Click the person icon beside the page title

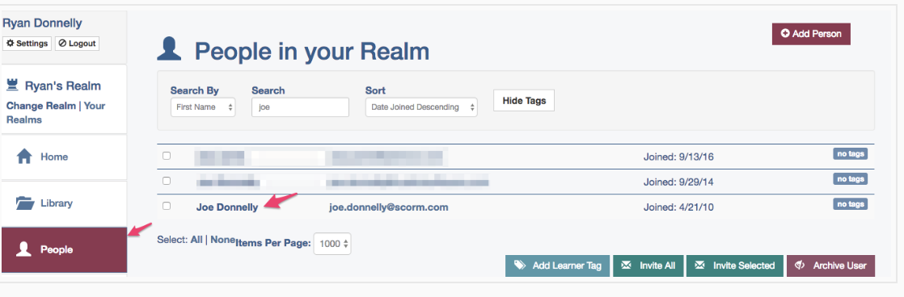[x=169, y=49]
